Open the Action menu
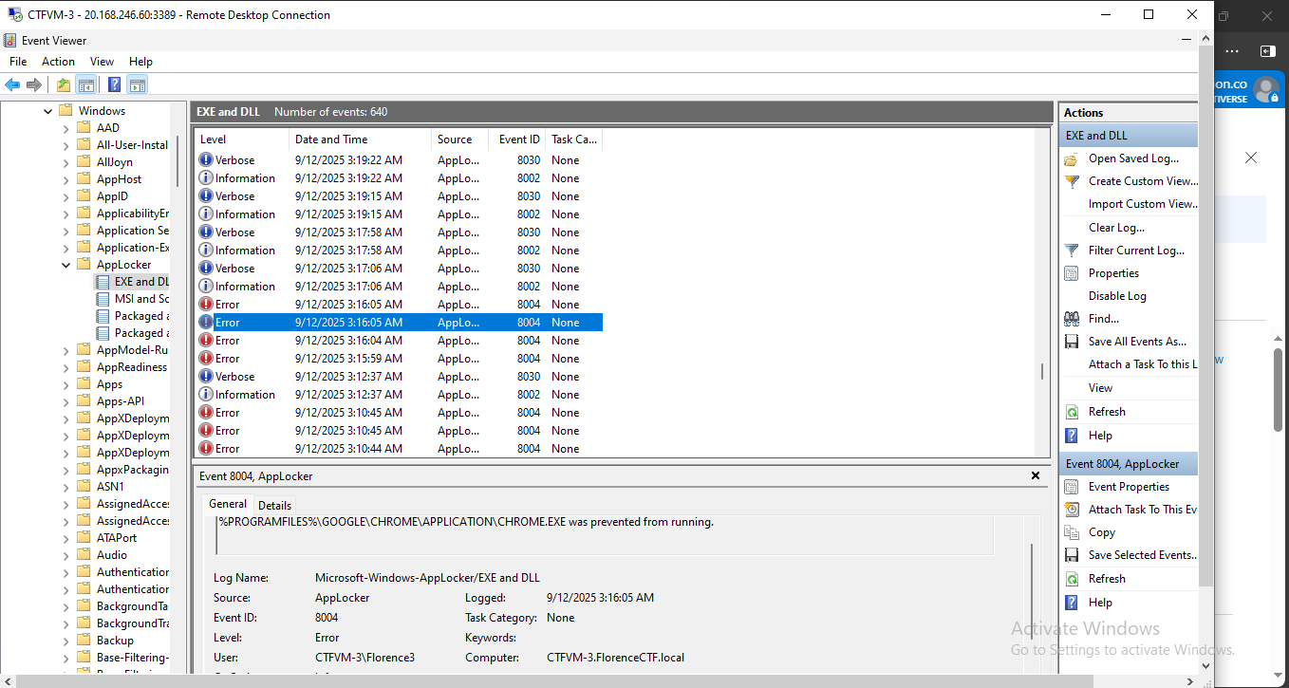Viewport: 1289px width, 688px height. [58, 62]
